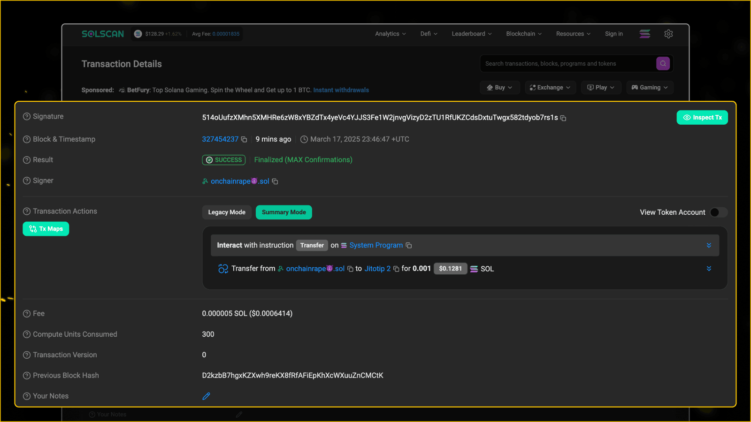Copy onchainrape.sol sender address in transfer row

[x=350, y=269]
